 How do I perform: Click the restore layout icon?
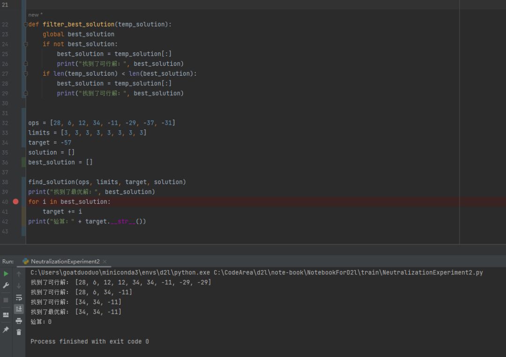click(6, 315)
